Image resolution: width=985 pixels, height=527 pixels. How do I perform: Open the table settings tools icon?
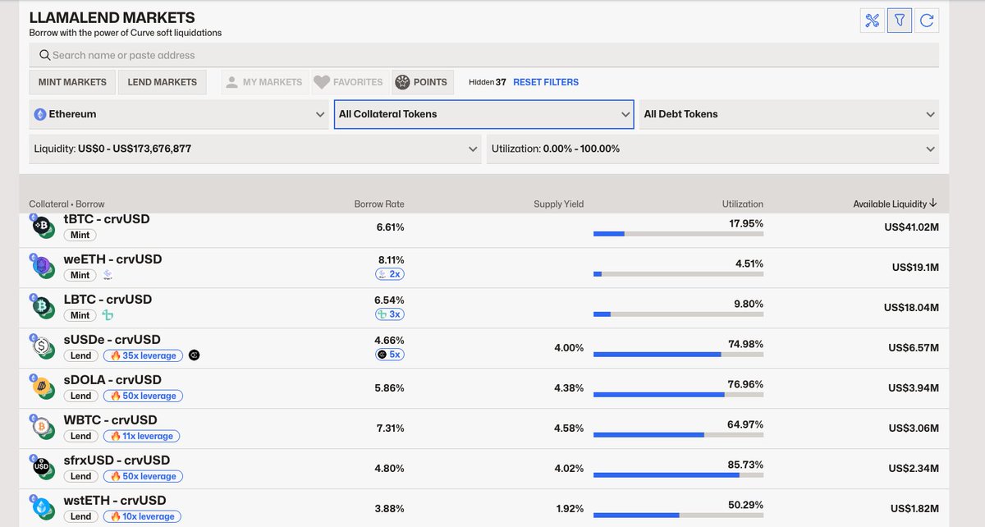(x=872, y=21)
